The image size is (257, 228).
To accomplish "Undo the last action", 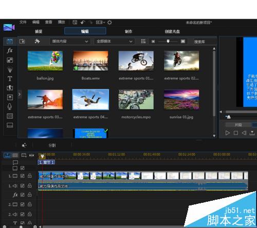I will (83, 23).
